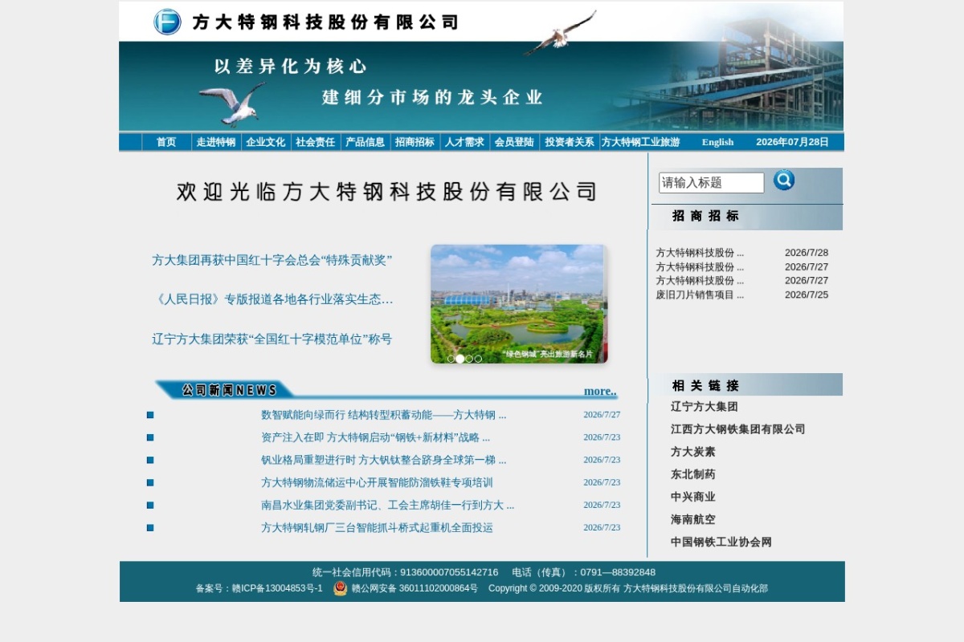
Task: Click the 统一社会信用代码 text in the footer
Action: [x=405, y=572]
